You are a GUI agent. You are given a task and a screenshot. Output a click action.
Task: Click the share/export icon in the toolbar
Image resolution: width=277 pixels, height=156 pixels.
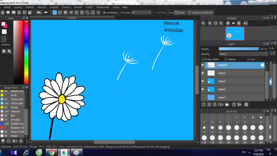pyautogui.click(x=3, y=12)
